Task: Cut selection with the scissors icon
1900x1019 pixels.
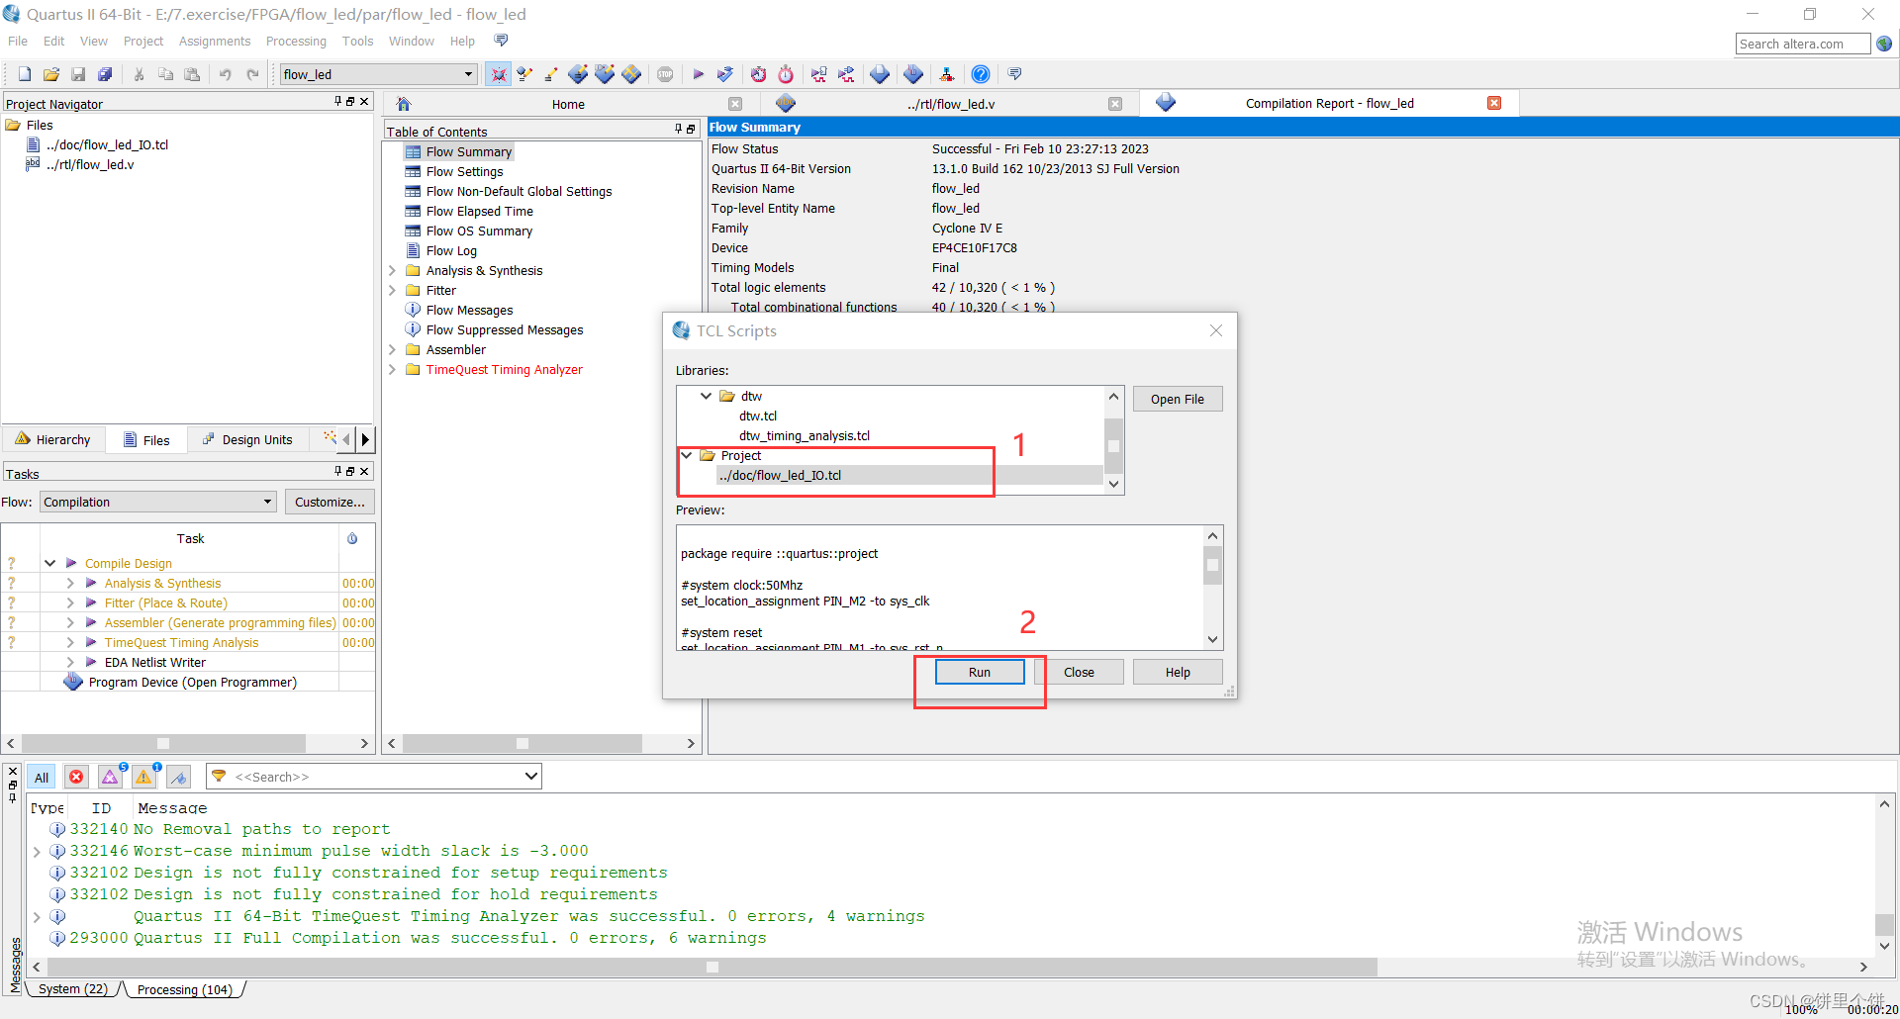Action: [x=140, y=74]
